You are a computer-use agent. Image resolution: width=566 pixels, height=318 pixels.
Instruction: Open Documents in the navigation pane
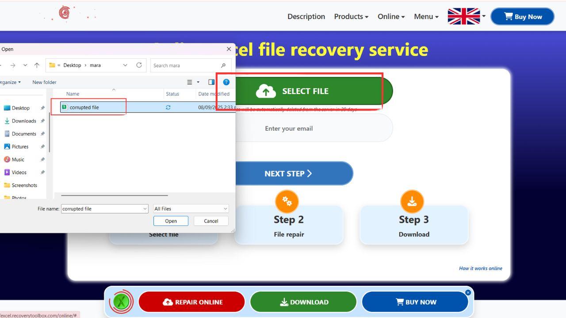24,133
